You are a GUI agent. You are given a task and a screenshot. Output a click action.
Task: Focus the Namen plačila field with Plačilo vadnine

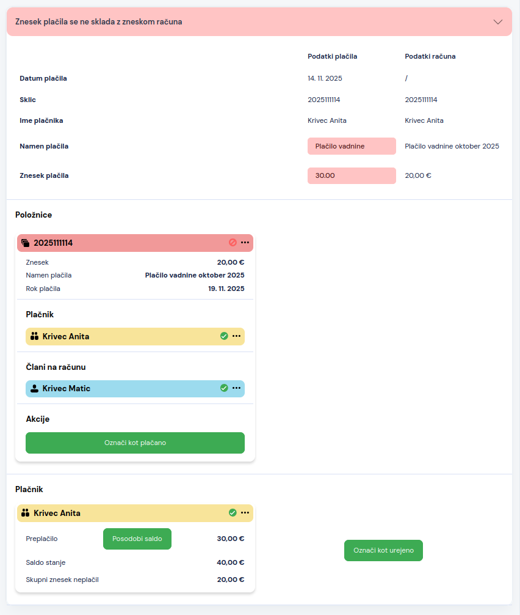coord(352,147)
